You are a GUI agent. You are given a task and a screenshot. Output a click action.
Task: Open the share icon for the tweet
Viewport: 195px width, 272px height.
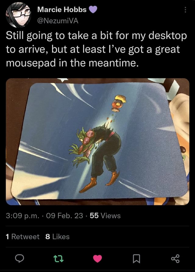175,259
